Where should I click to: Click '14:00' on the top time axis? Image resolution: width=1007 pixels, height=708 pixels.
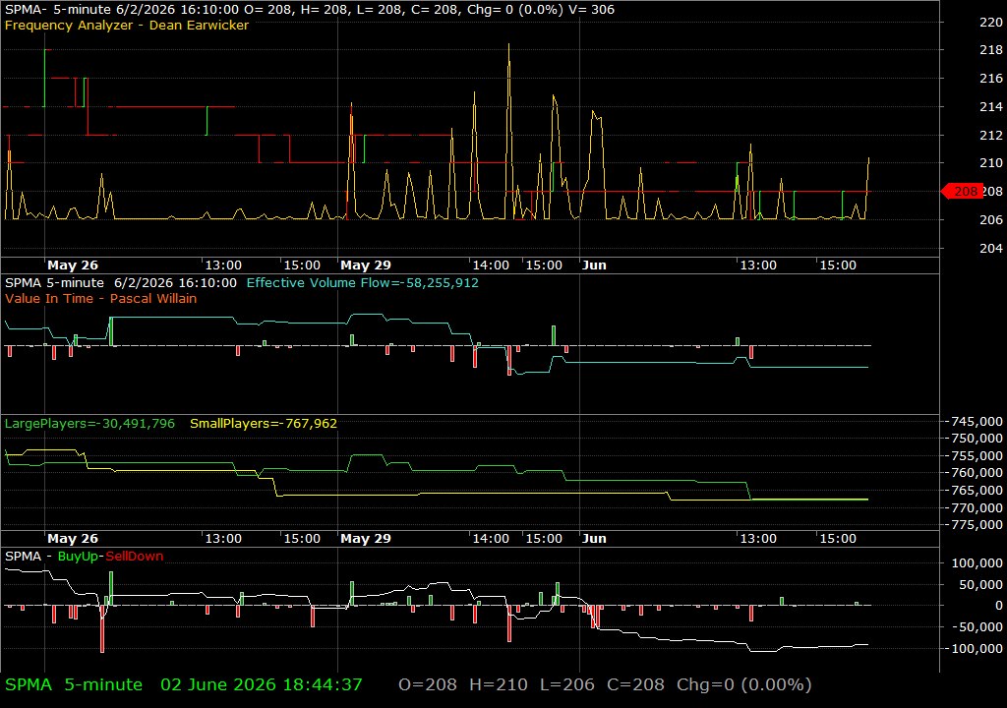pos(491,265)
